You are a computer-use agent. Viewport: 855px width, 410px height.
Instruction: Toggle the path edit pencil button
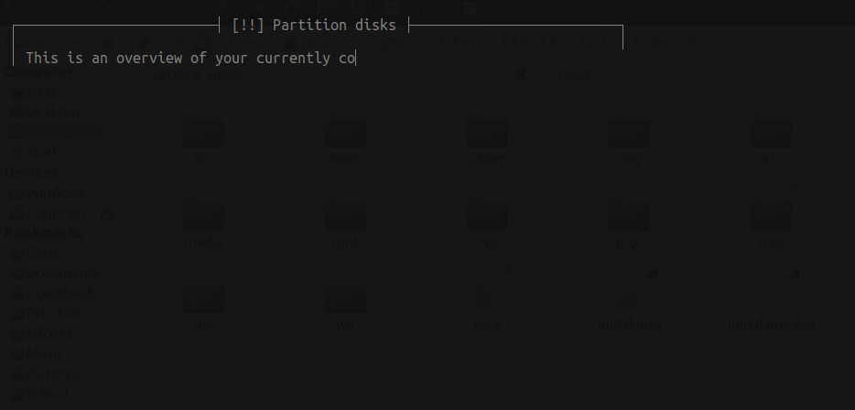(144, 43)
